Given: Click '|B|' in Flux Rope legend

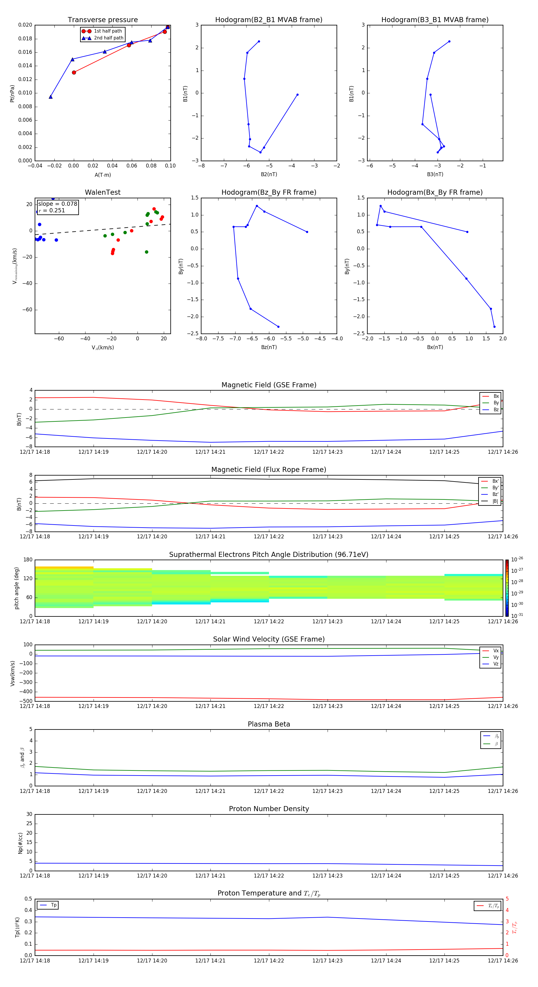Looking at the screenshot, I should (x=490, y=501).
